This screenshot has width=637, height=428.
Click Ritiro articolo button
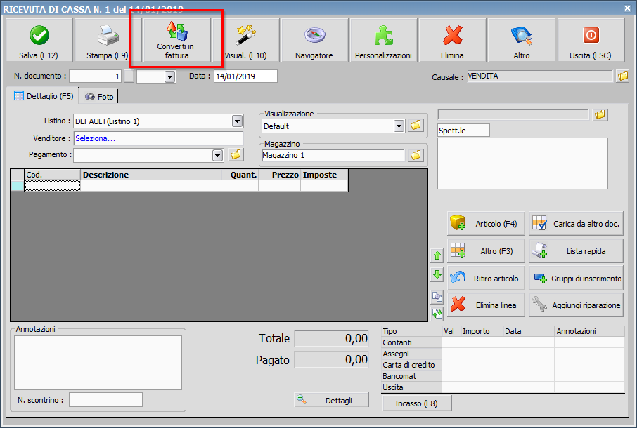pos(486,278)
